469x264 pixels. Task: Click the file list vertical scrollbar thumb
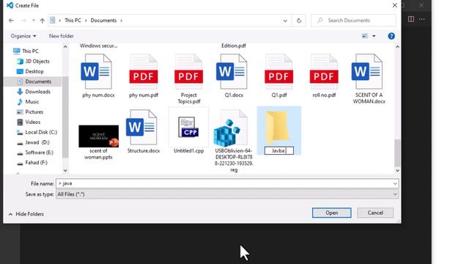[397, 153]
